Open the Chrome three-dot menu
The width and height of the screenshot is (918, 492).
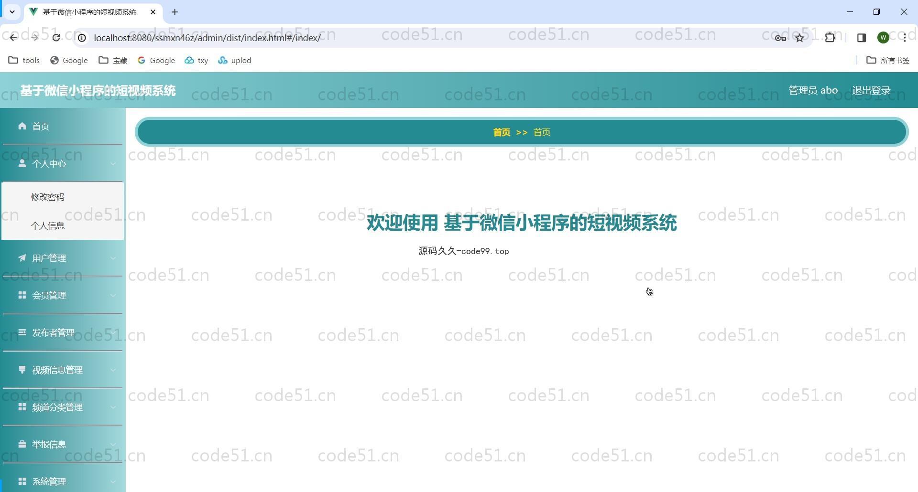click(905, 38)
